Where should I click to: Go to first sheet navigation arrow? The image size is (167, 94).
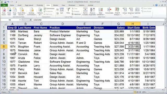pyautogui.click(x=2, y=90)
